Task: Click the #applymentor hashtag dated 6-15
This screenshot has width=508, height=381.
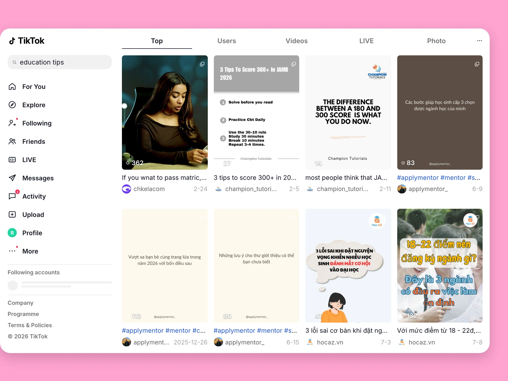Action: (x=234, y=331)
